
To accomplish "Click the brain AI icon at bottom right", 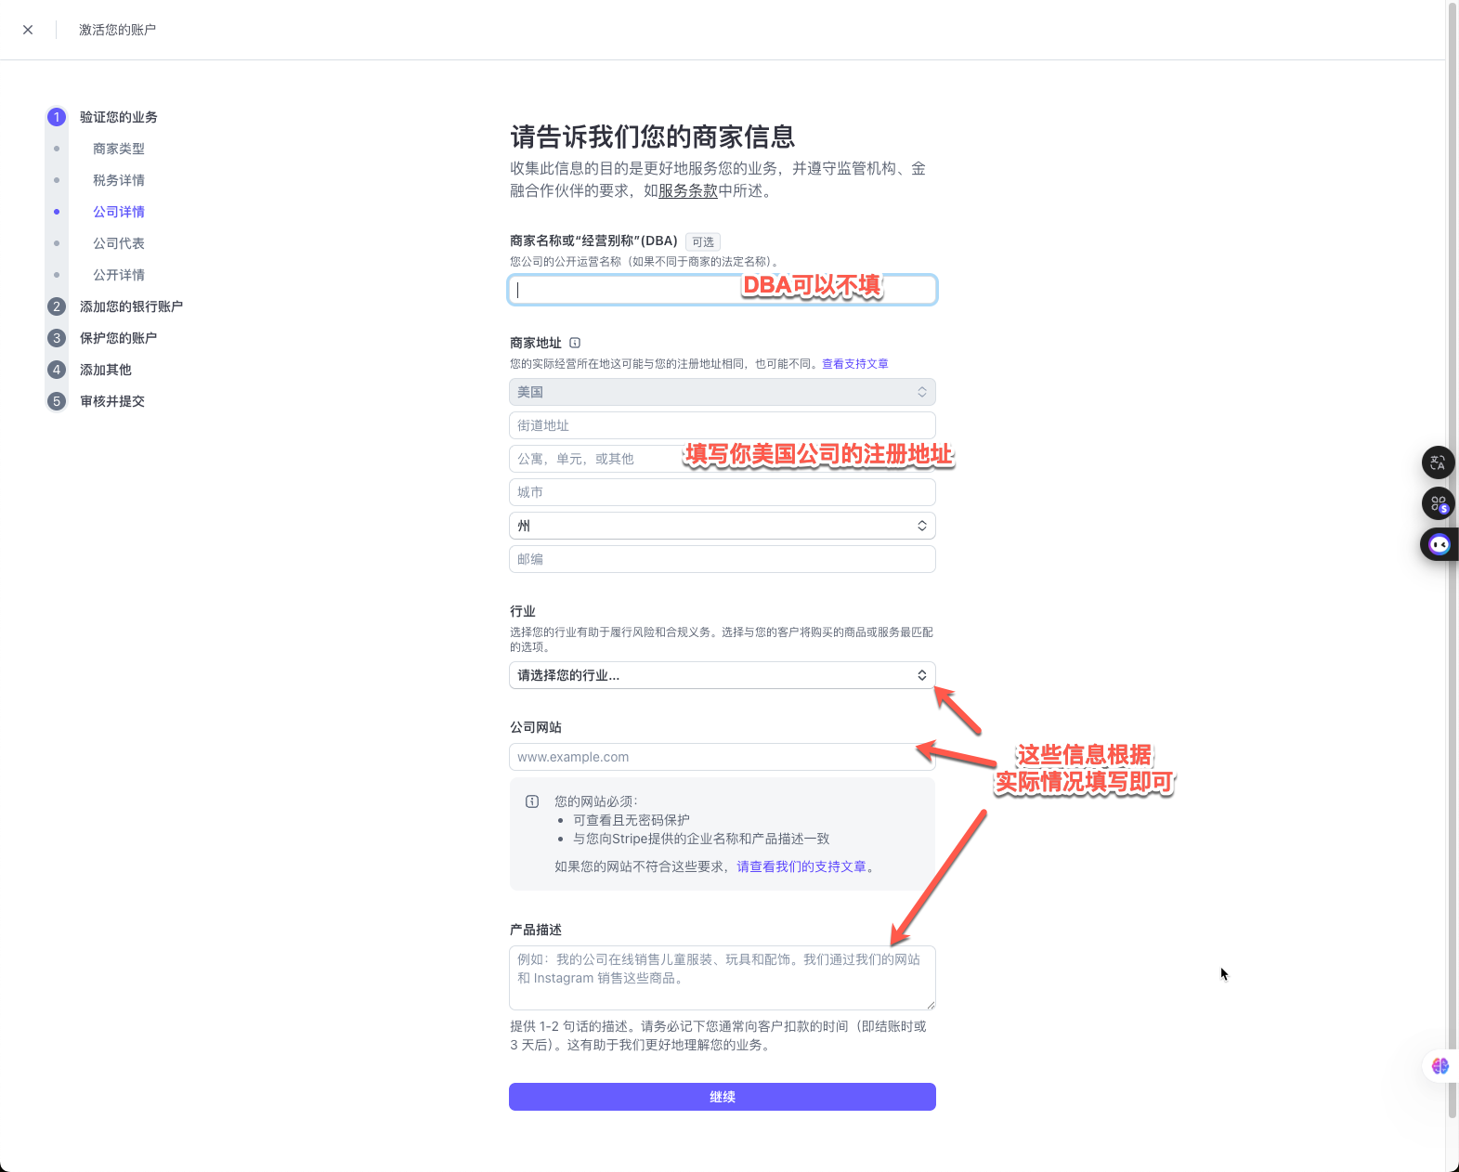I will (1439, 1066).
